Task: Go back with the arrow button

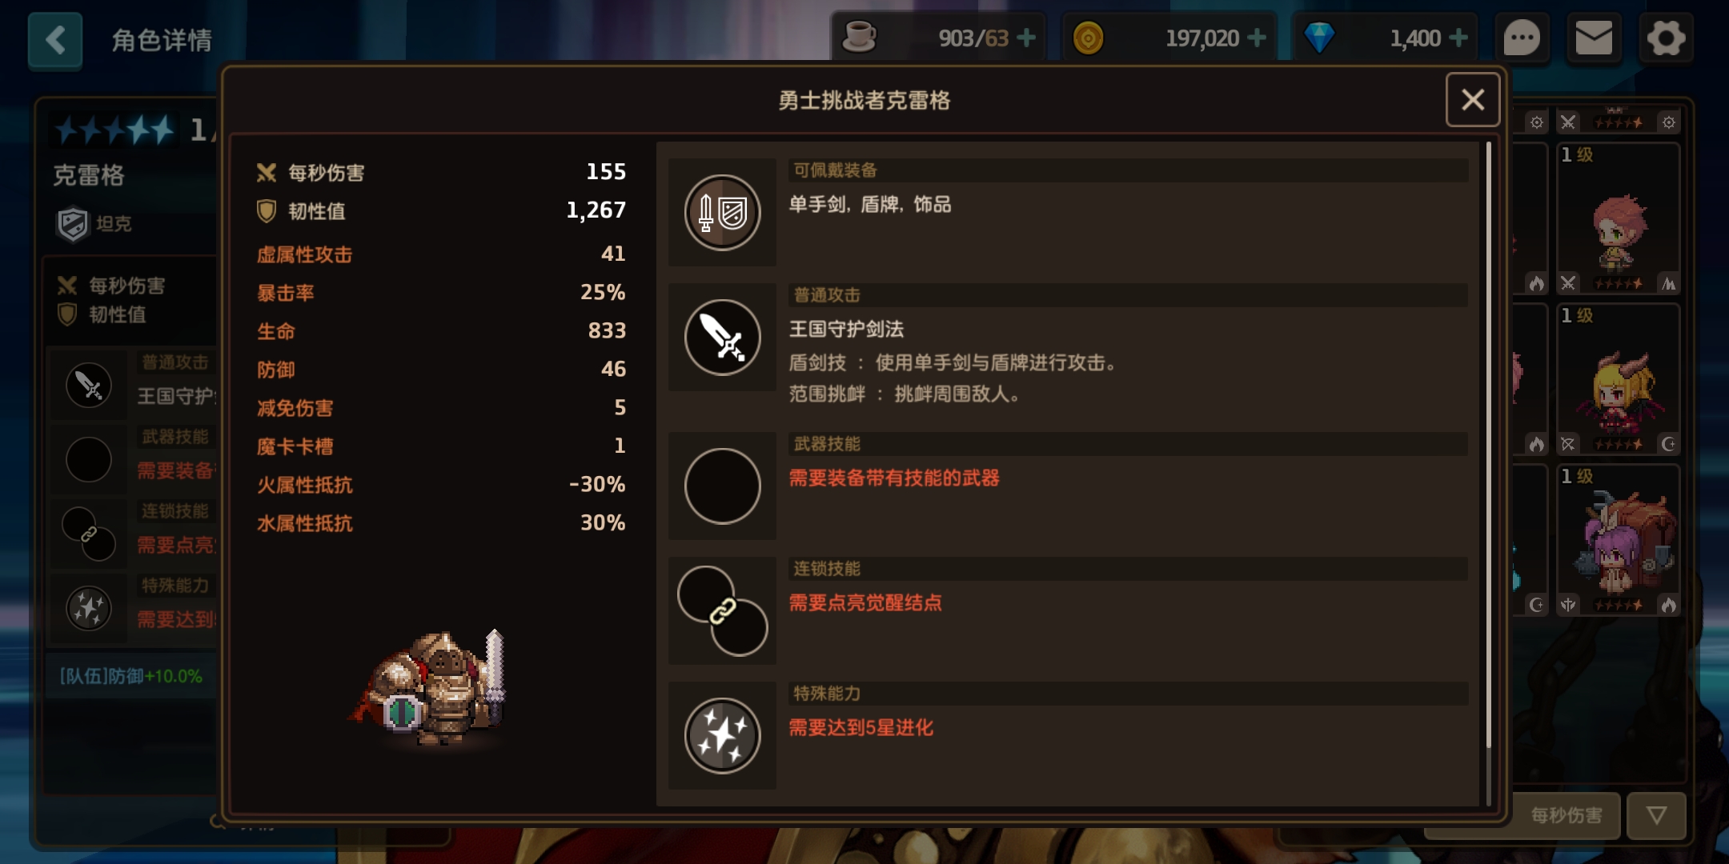Action: [55, 39]
